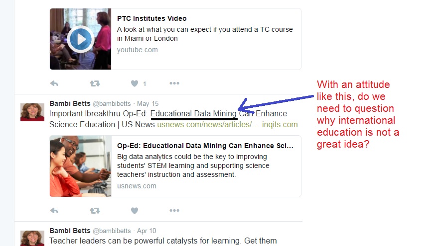
Task: Open the usnews.com/news/articles link
Action: [x=208, y=125]
